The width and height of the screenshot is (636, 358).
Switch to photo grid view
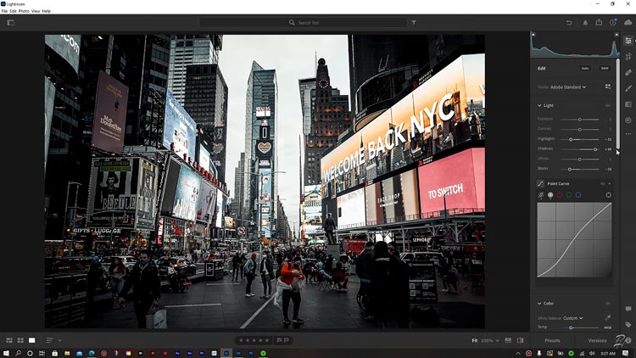[9, 340]
